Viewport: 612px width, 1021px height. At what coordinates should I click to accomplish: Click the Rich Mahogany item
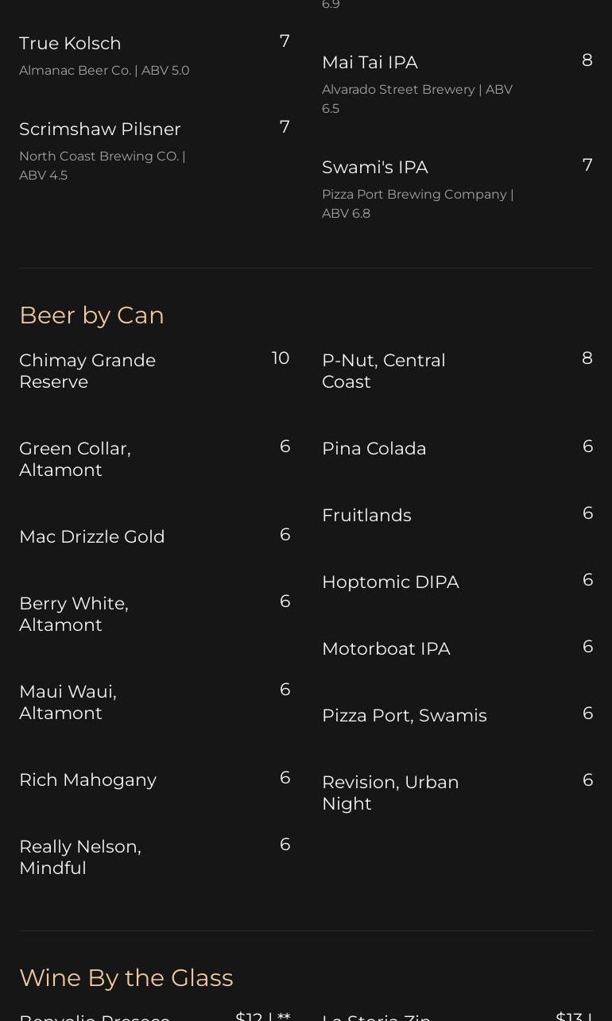(88, 780)
